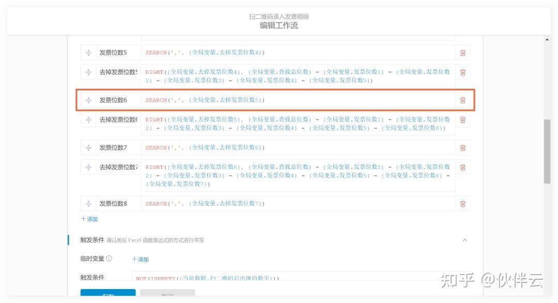Click the drag handle of 发票位数8
The width and height of the screenshot is (558, 303).
coord(88,204)
